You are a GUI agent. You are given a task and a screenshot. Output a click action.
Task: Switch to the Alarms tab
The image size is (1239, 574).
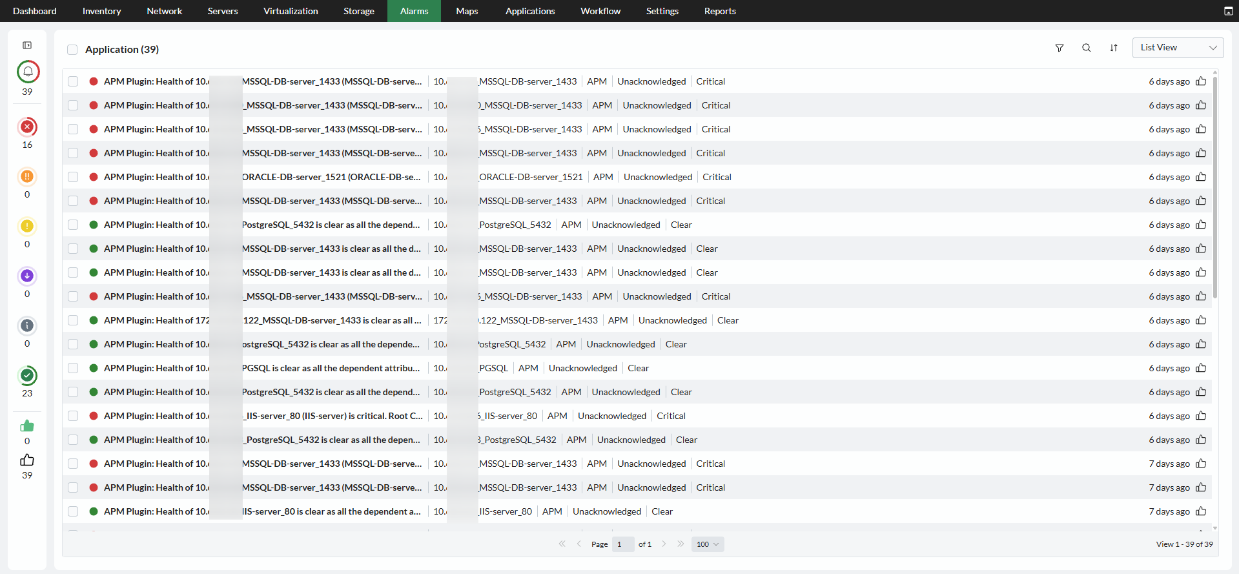pos(414,11)
